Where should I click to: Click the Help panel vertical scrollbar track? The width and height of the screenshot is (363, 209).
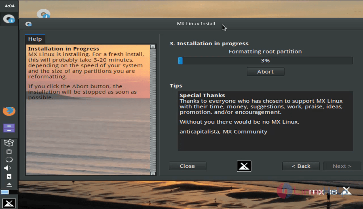pyautogui.click(x=153, y=110)
